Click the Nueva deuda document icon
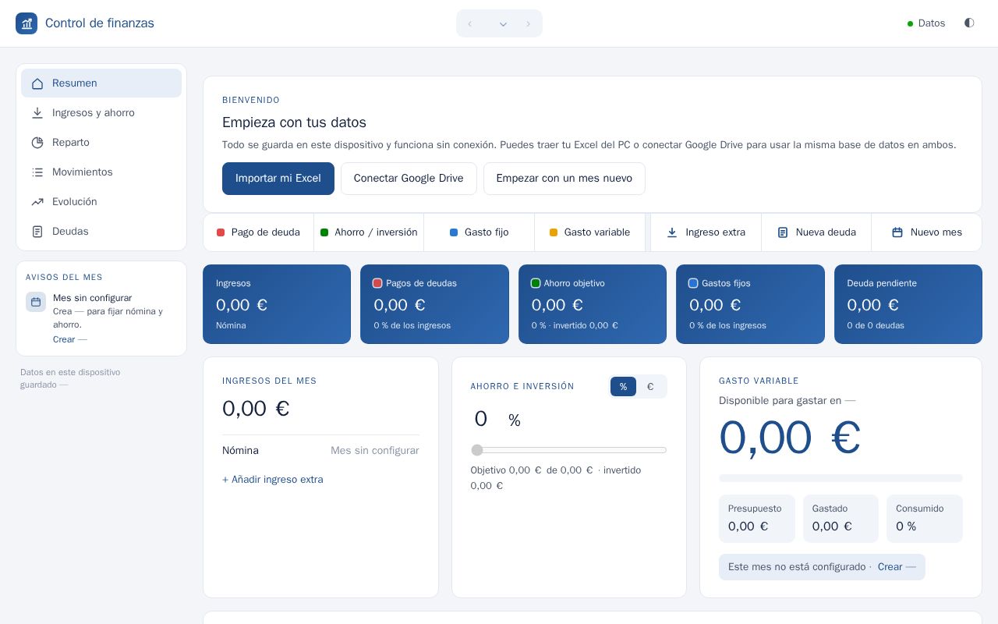Image resolution: width=998 pixels, height=624 pixels. [783, 232]
